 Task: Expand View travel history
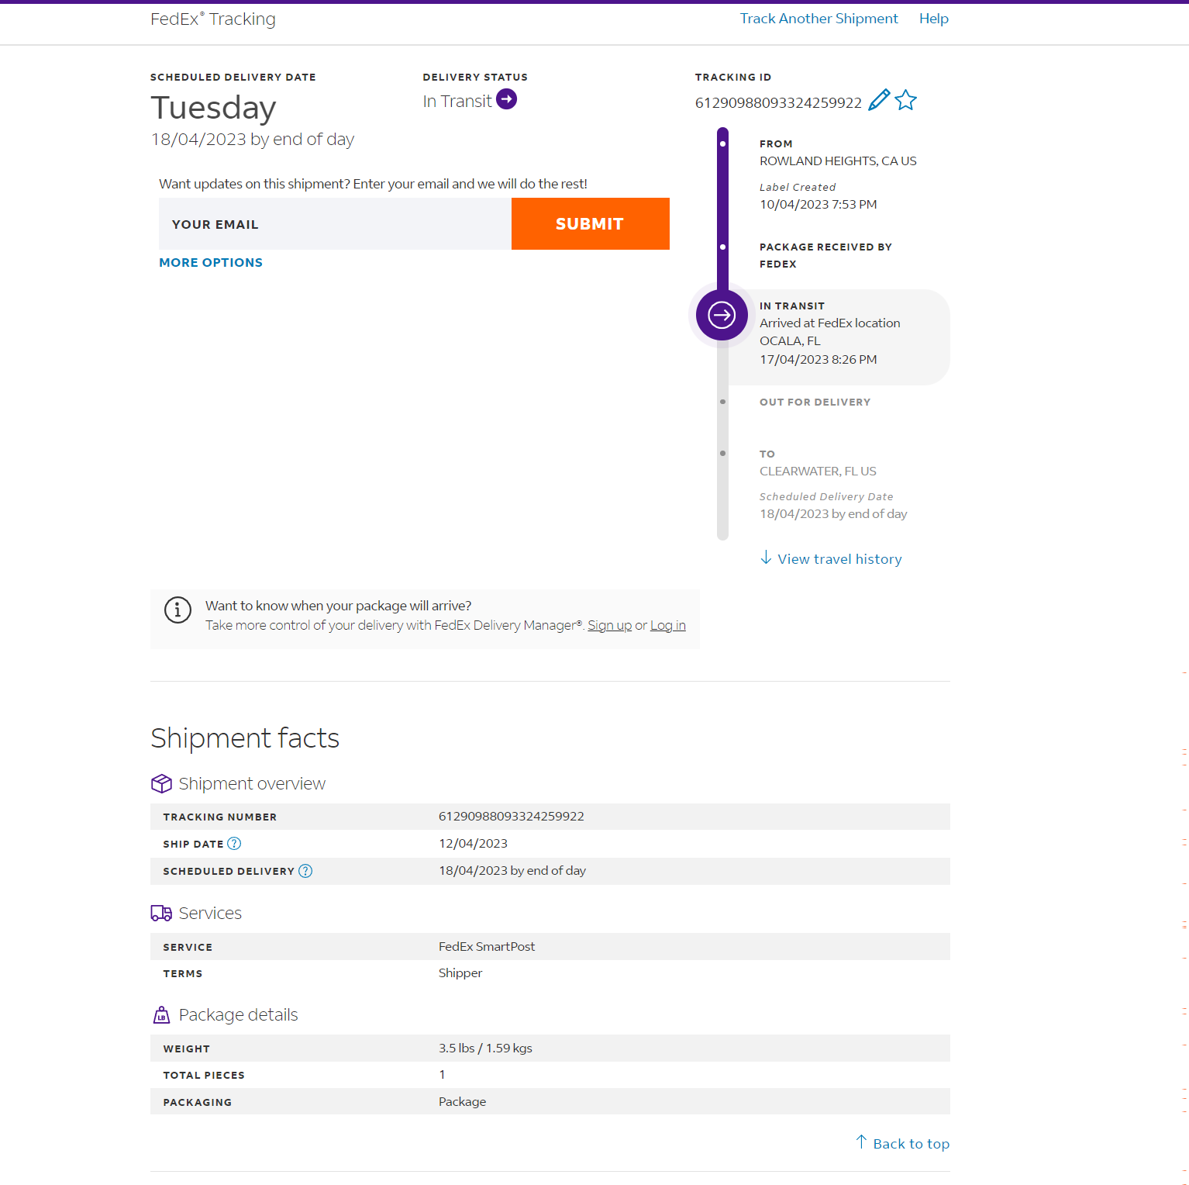point(831,559)
